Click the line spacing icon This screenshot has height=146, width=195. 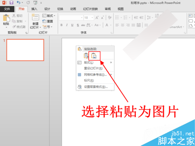point(149,18)
